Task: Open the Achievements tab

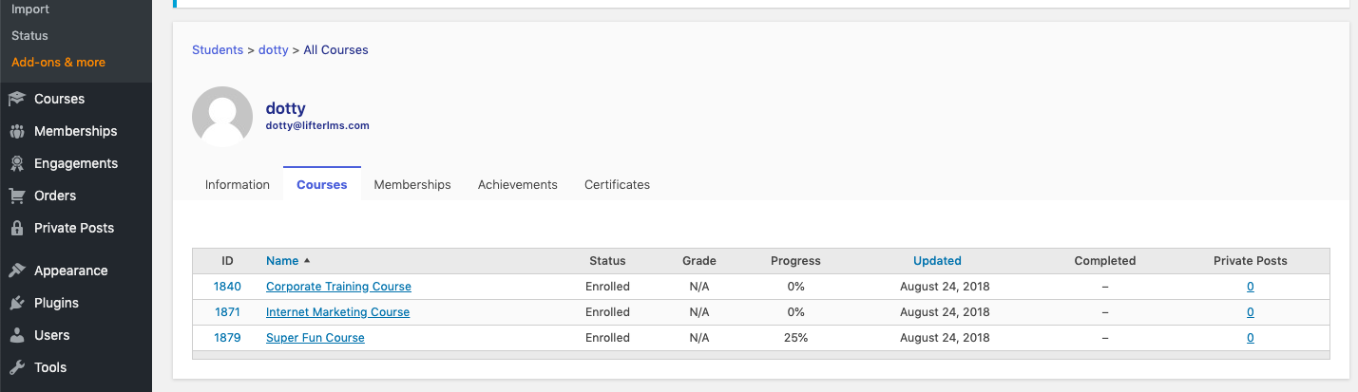Action: tap(518, 184)
